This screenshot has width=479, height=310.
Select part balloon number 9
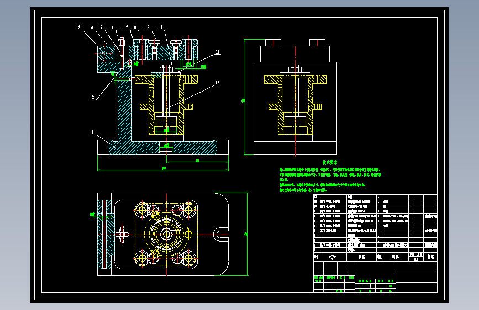click(x=149, y=28)
